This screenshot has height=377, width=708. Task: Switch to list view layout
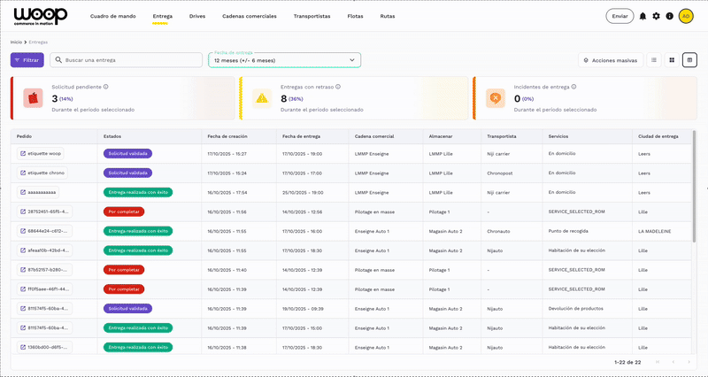pyautogui.click(x=654, y=60)
